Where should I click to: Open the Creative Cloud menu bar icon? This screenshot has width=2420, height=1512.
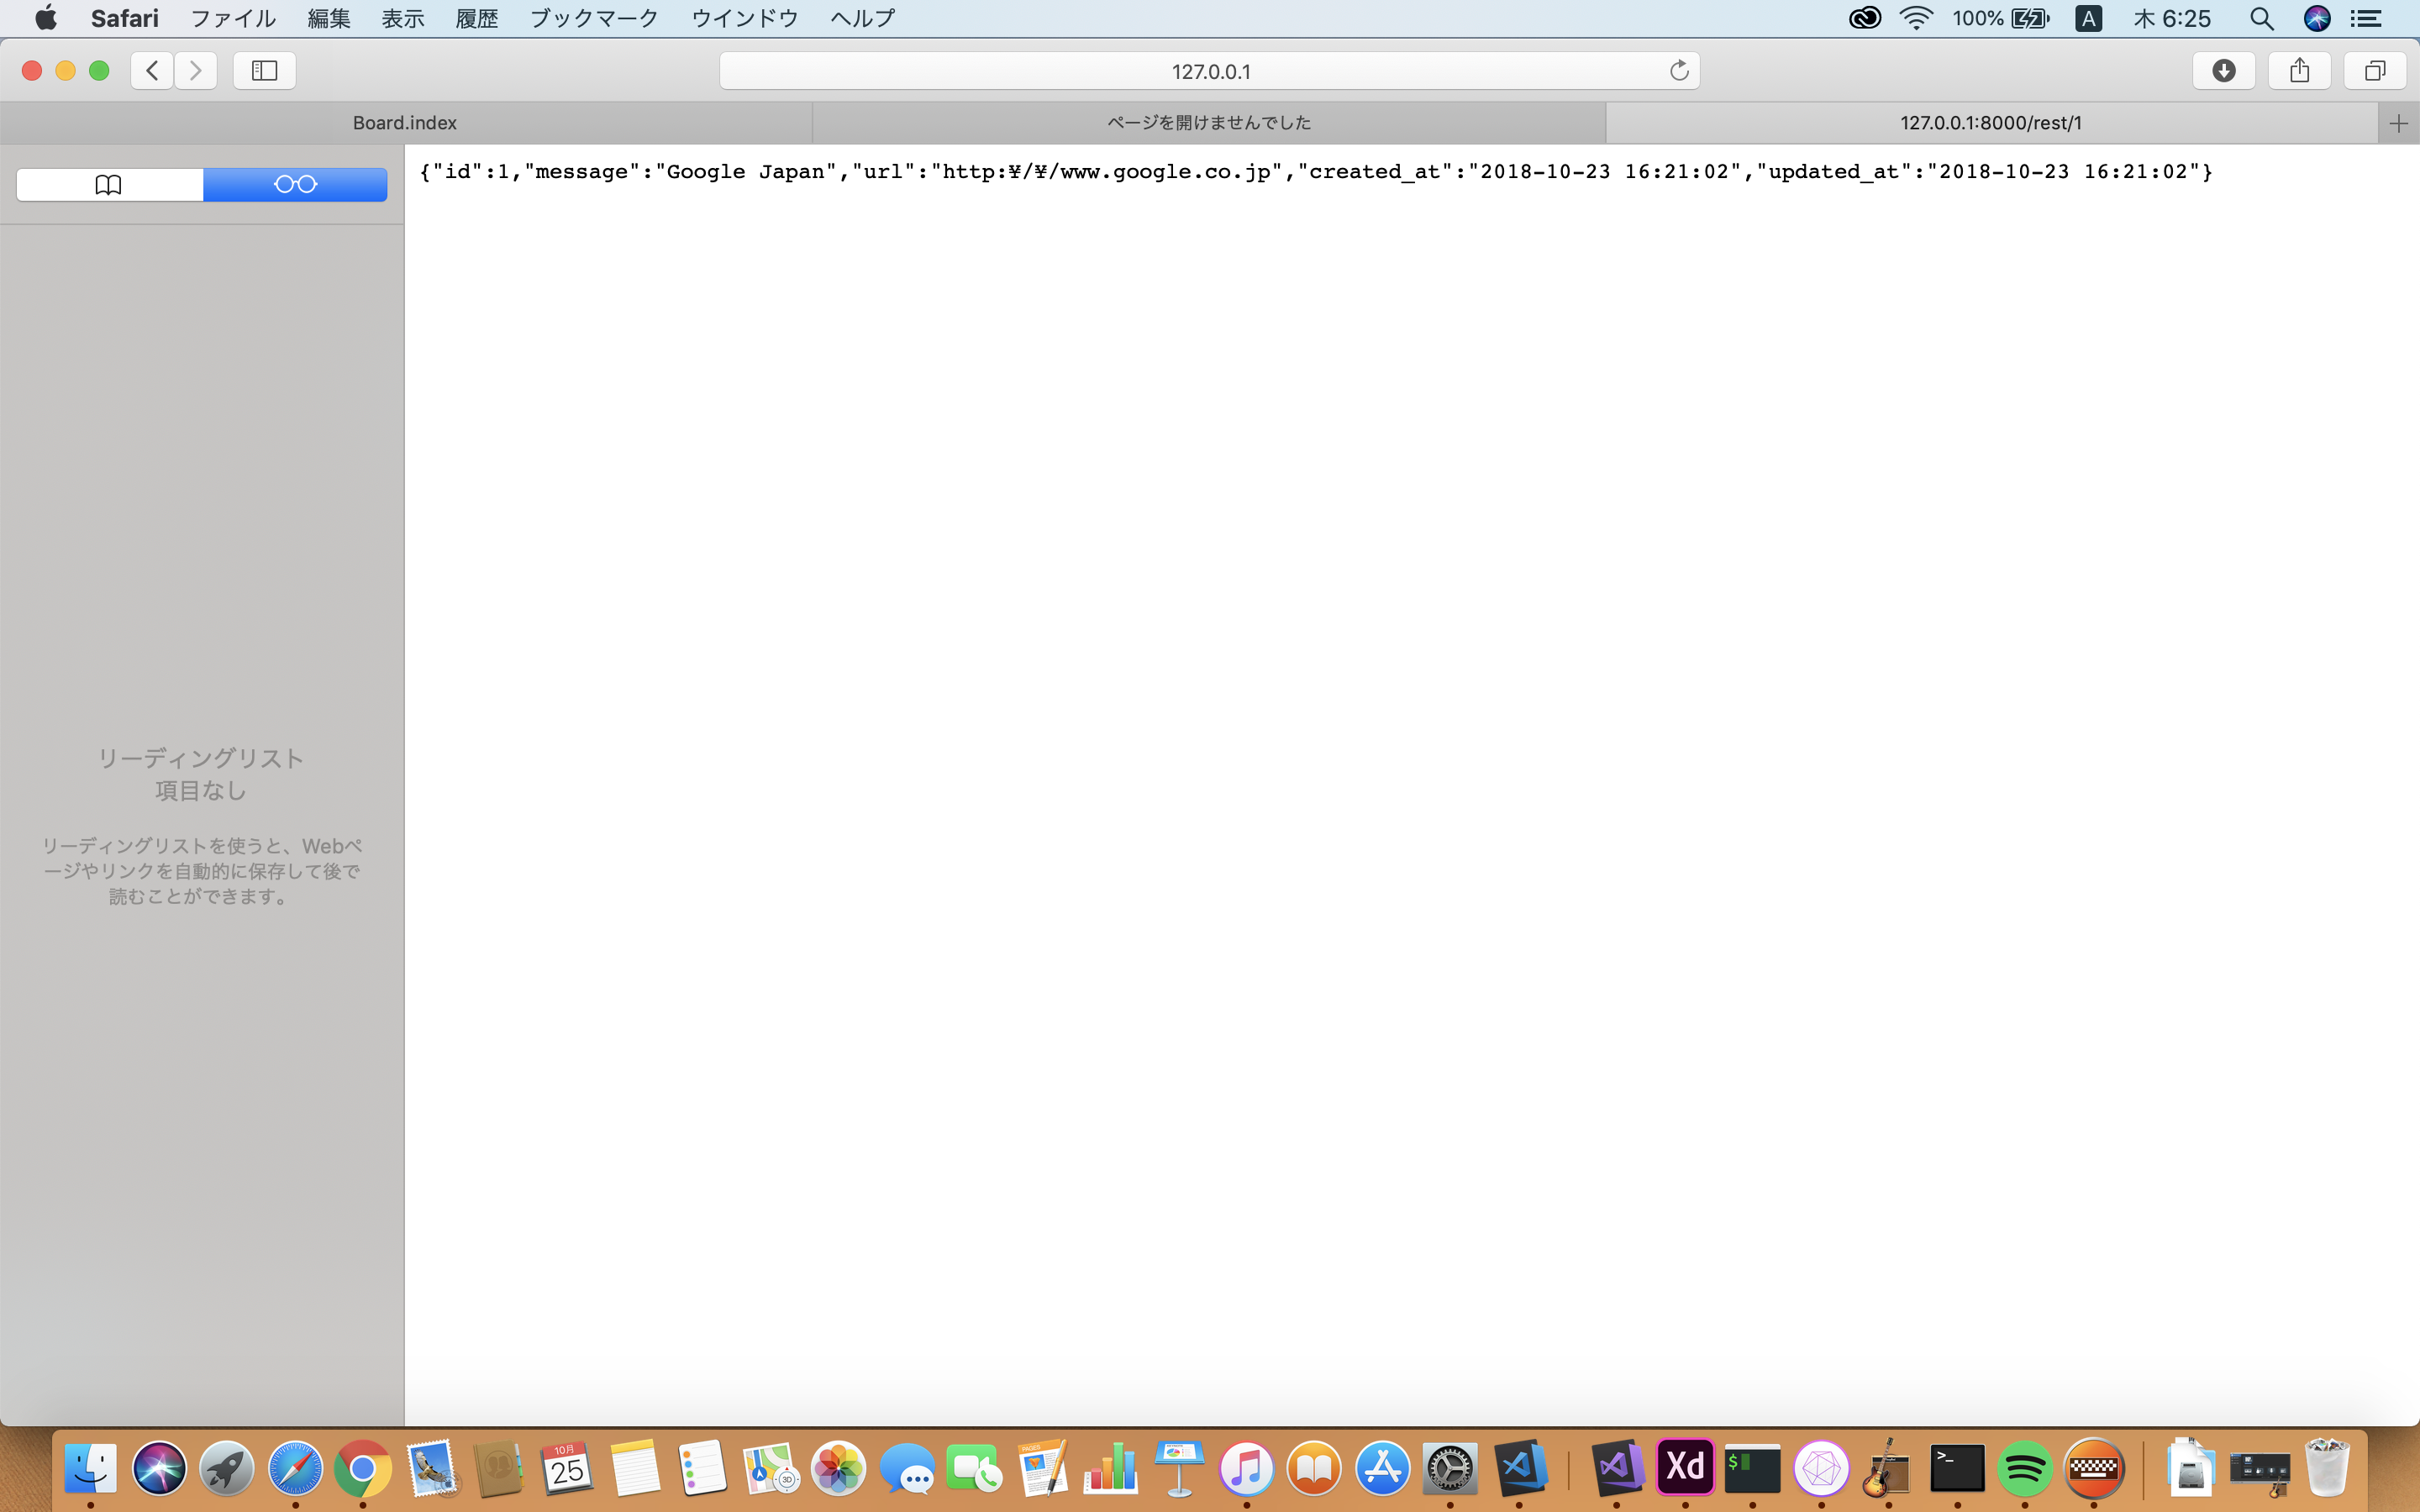click(1864, 18)
